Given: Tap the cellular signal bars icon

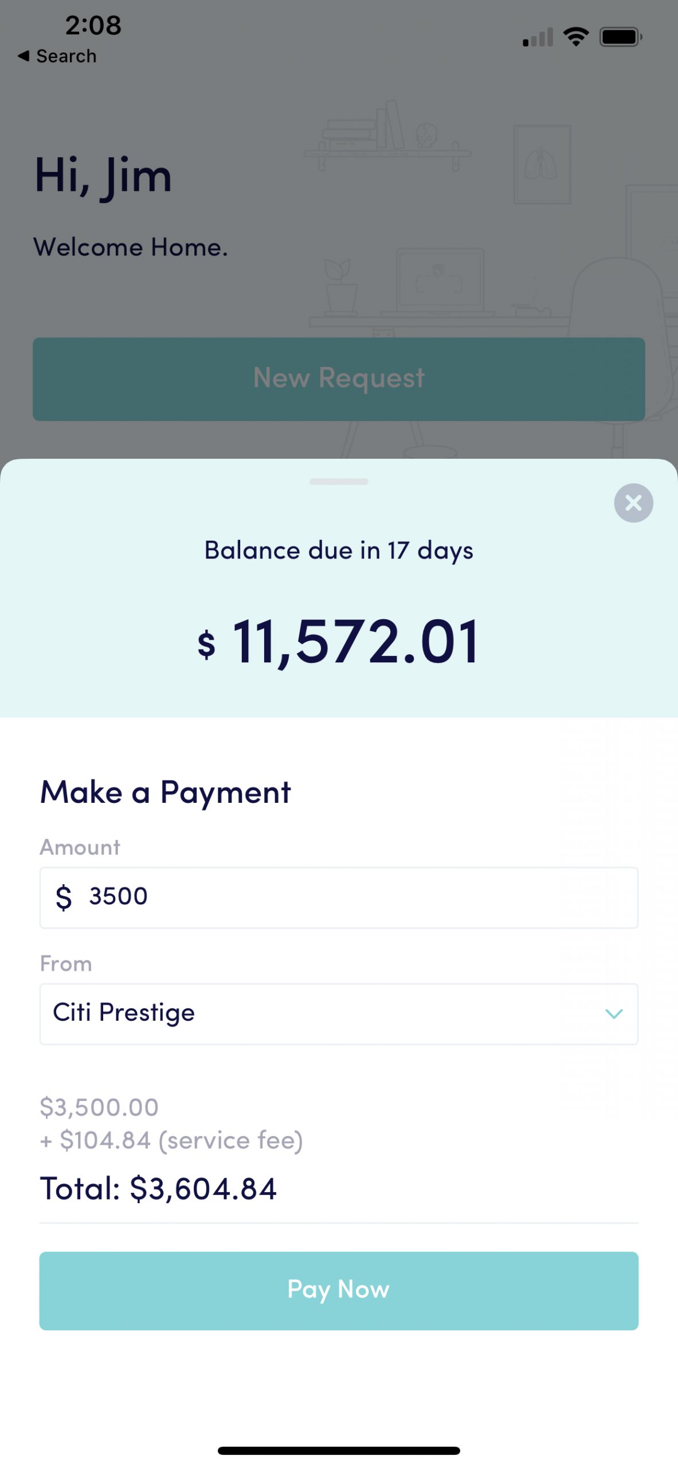Looking at the screenshot, I should (538, 38).
